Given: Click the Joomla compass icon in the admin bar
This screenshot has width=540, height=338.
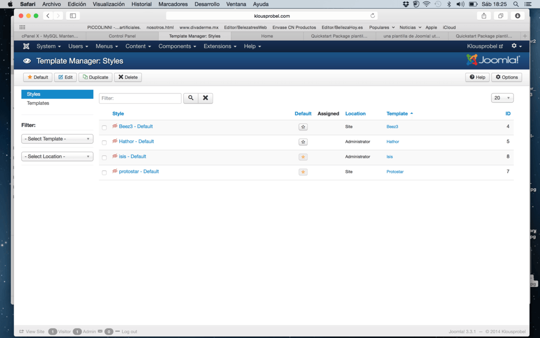Looking at the screenshot, I should [26, 46].
